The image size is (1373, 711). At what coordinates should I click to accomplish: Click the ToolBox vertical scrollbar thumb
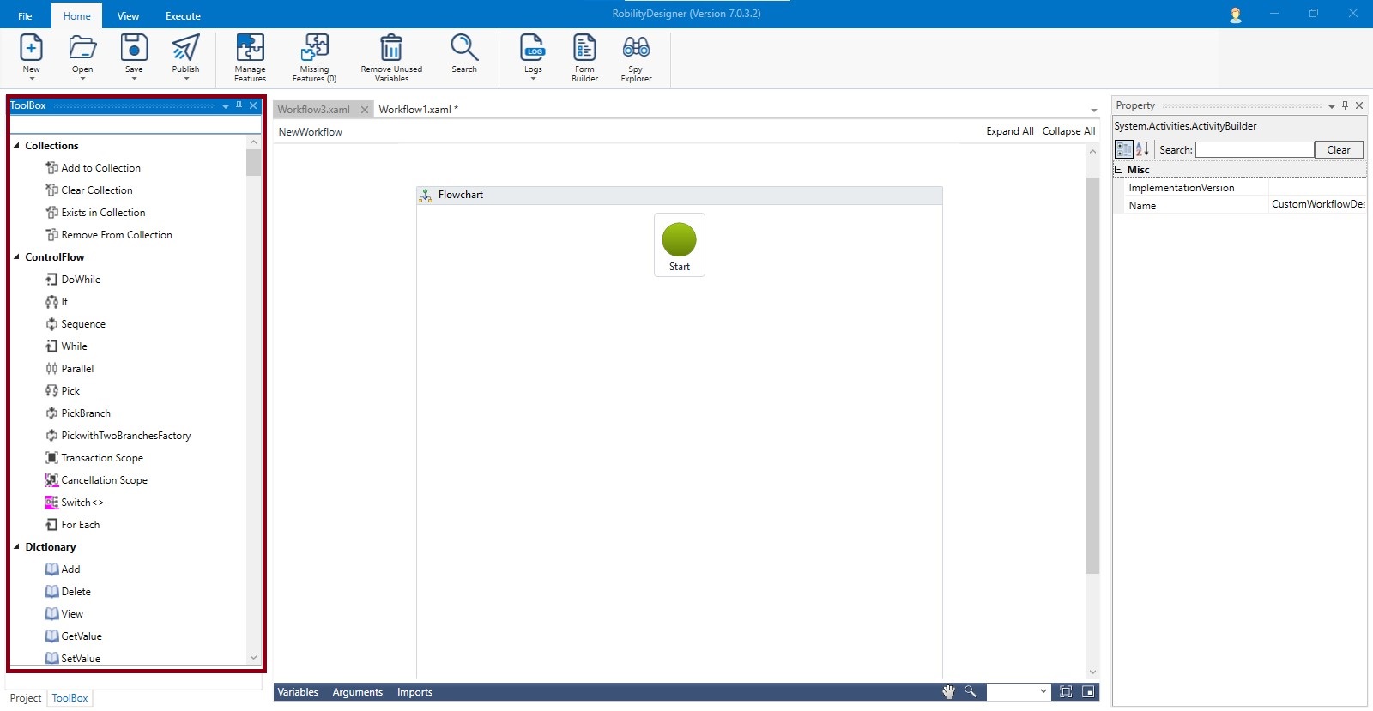tap(253, 162)
